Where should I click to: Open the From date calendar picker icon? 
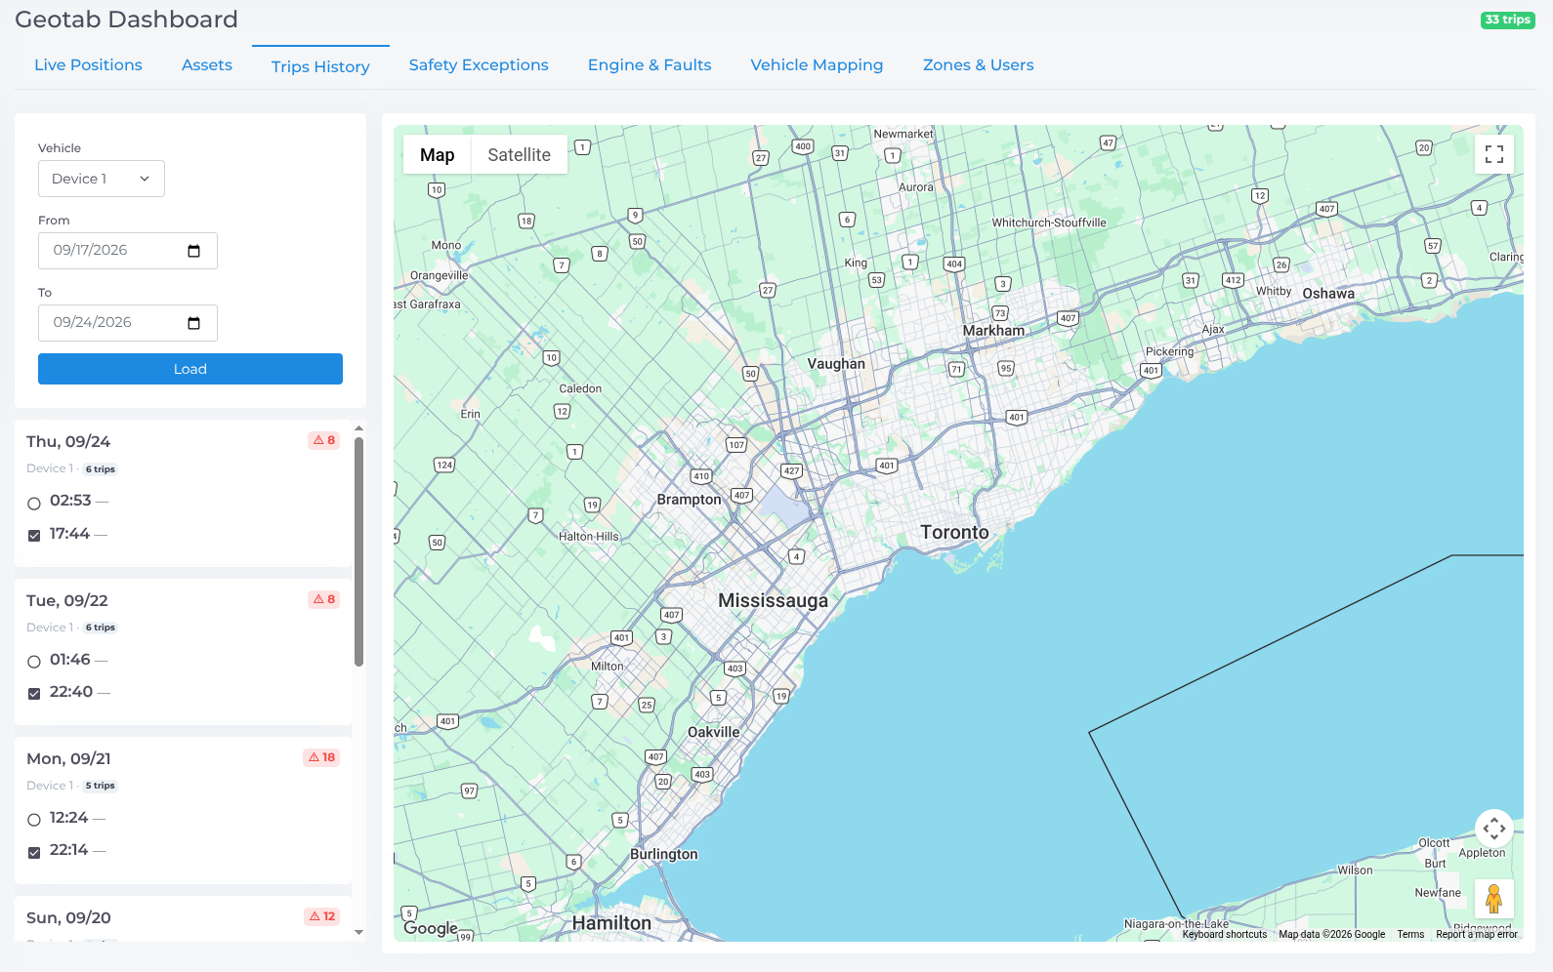193,251
